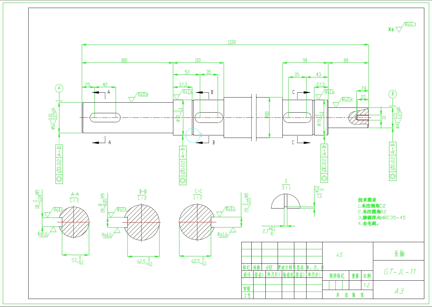Pick the ø80 diameter dimension
Image resolution: width=432 pixels, height=307 pixels.
click(x=267, y=115)
